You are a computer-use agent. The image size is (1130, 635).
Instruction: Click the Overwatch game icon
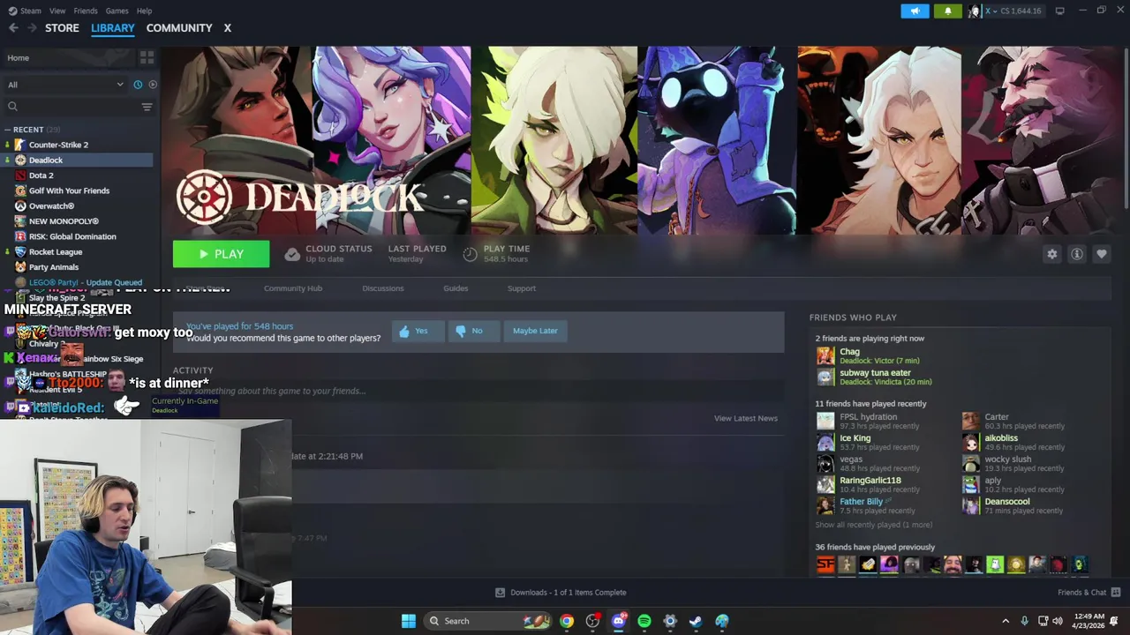[20, 205]
